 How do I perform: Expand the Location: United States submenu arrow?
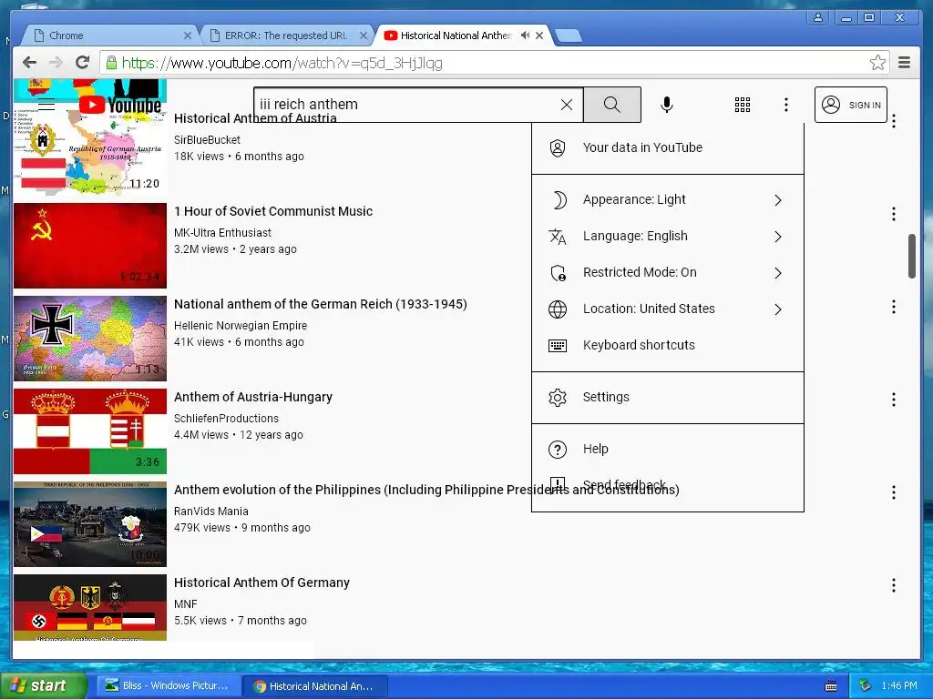coord(778,309)
